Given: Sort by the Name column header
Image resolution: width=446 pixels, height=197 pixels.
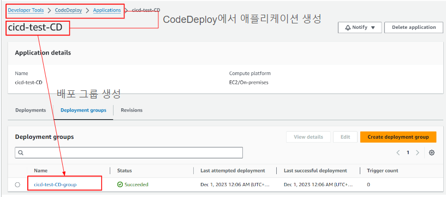Looking at the screenshot, I should 41,171.
